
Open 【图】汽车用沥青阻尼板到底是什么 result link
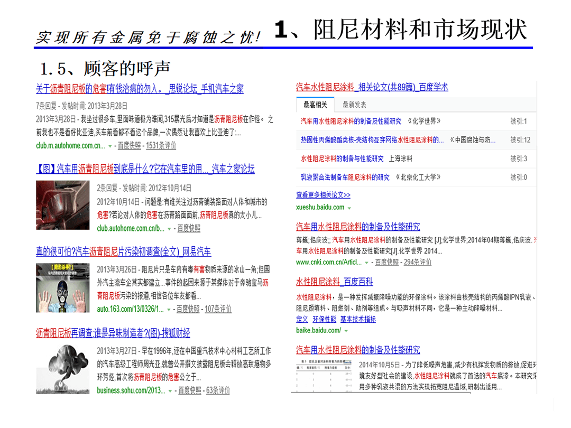[x=145, y=169]
